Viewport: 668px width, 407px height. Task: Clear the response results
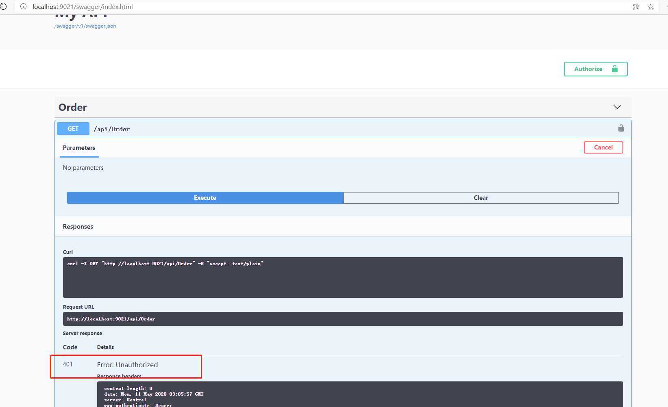pyautogui.click(x=481, y=198)
